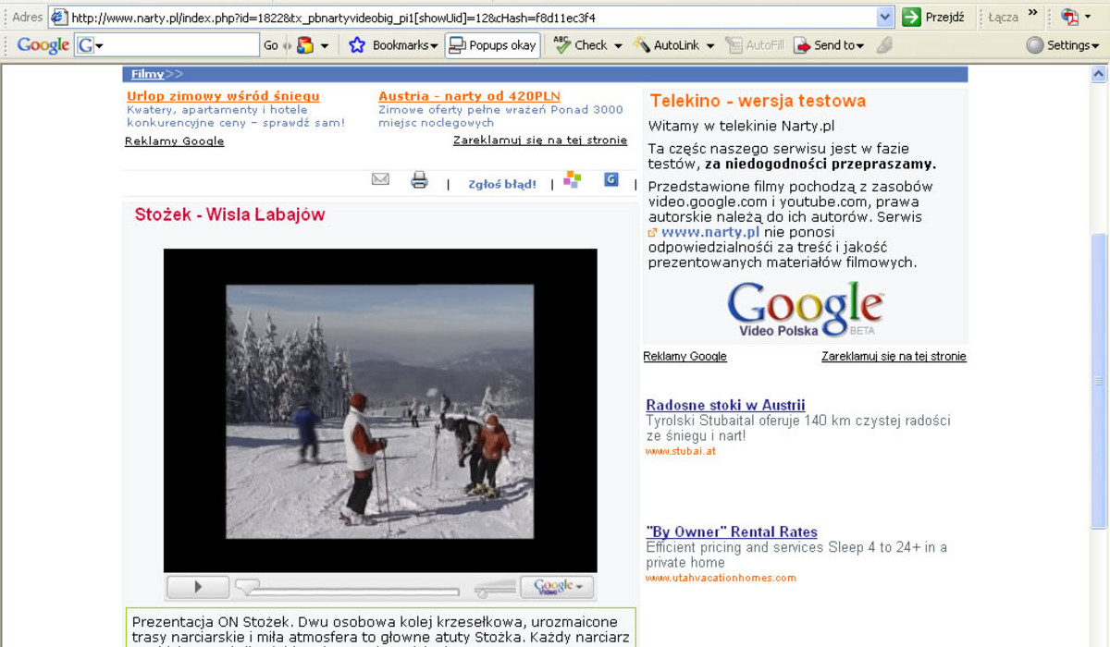
Task: Click the Bookmarks star icon in Google toolbar
Action: coord(357,45)
